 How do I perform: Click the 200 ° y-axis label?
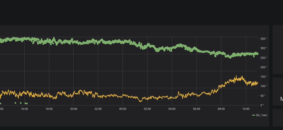point(264,67)
